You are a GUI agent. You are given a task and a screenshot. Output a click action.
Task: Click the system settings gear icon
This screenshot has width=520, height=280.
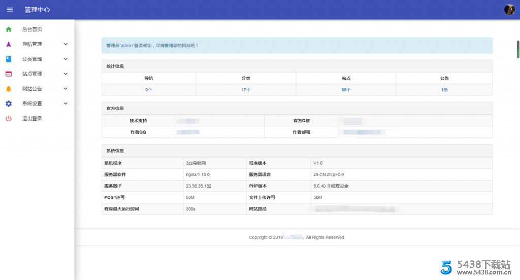(9, 103)
